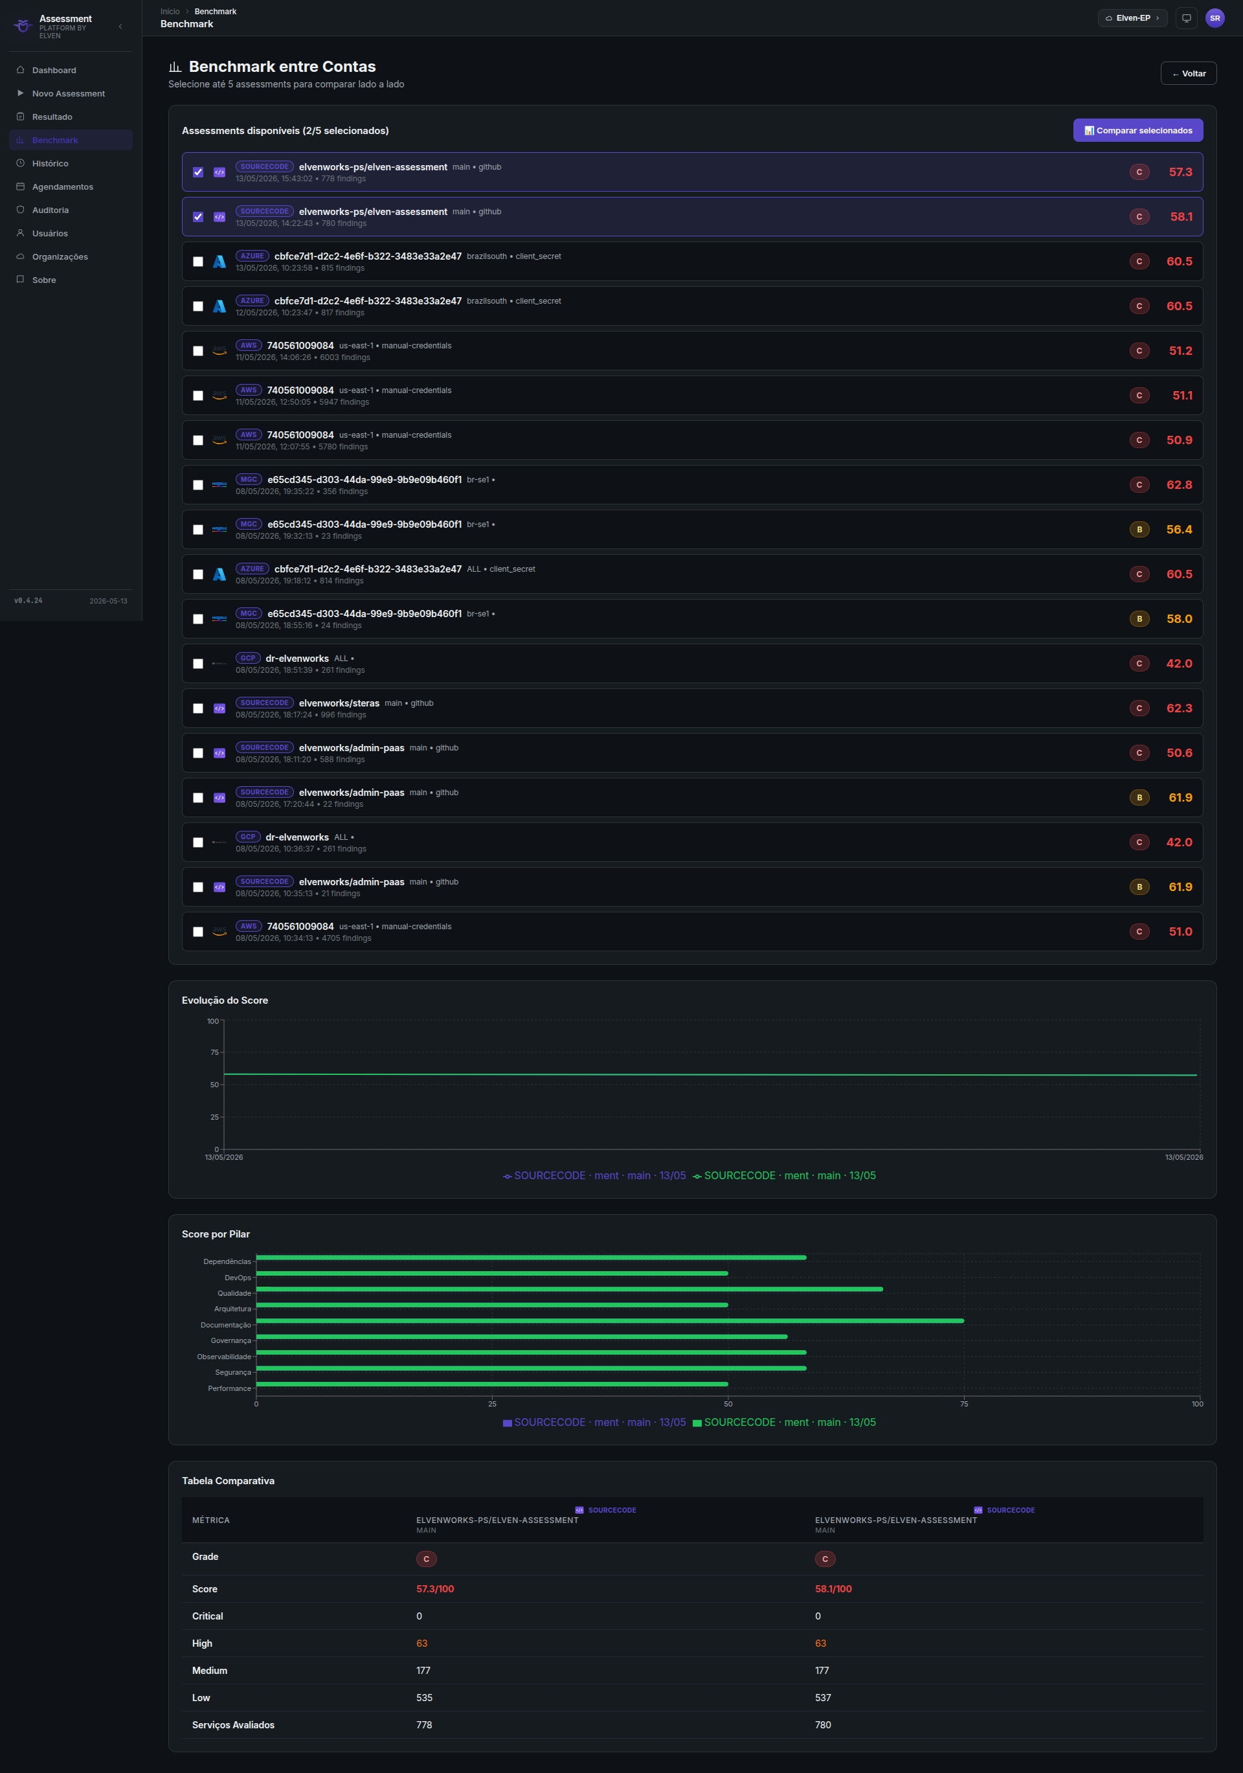Click second column grade C badge in table
This screenshot has width=1243, height=1773.
point(825,1559)
